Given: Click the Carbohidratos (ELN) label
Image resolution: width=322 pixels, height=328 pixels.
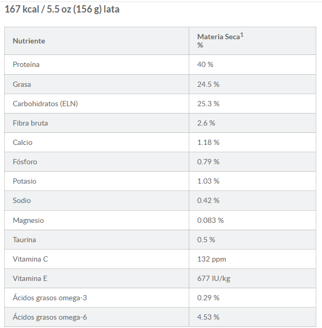Looking at the screenshot, I should tap(45, 104).
